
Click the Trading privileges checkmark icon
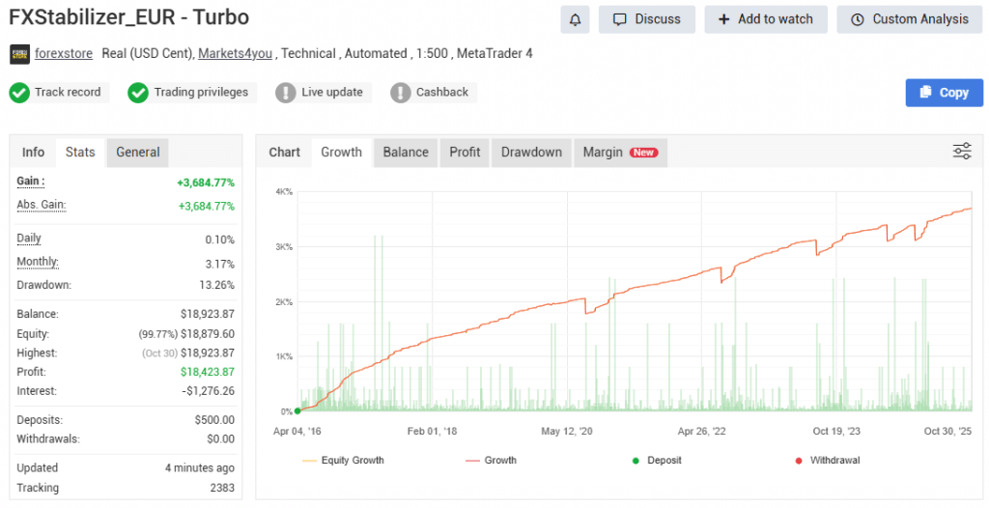pos(138,93)
